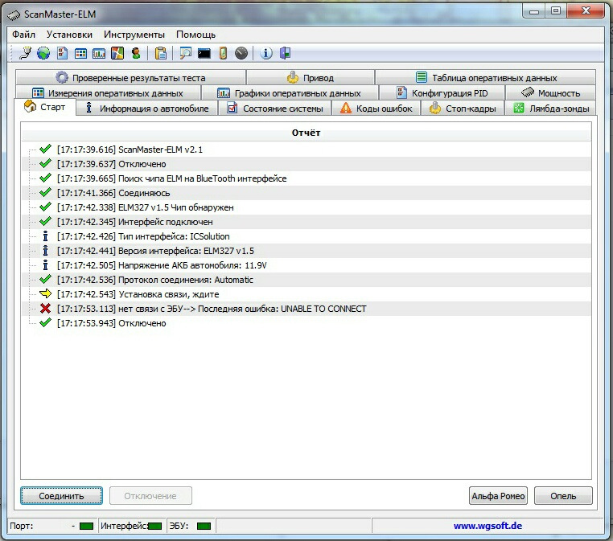This screenshot has height=541, width=613.
Task: Click the globe icon in the toolbar
Action: tap(43, 54)
